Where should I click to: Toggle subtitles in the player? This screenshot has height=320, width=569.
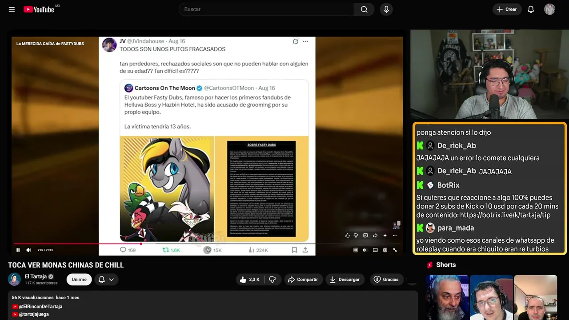pyautogui.click(x=375, y=250)
